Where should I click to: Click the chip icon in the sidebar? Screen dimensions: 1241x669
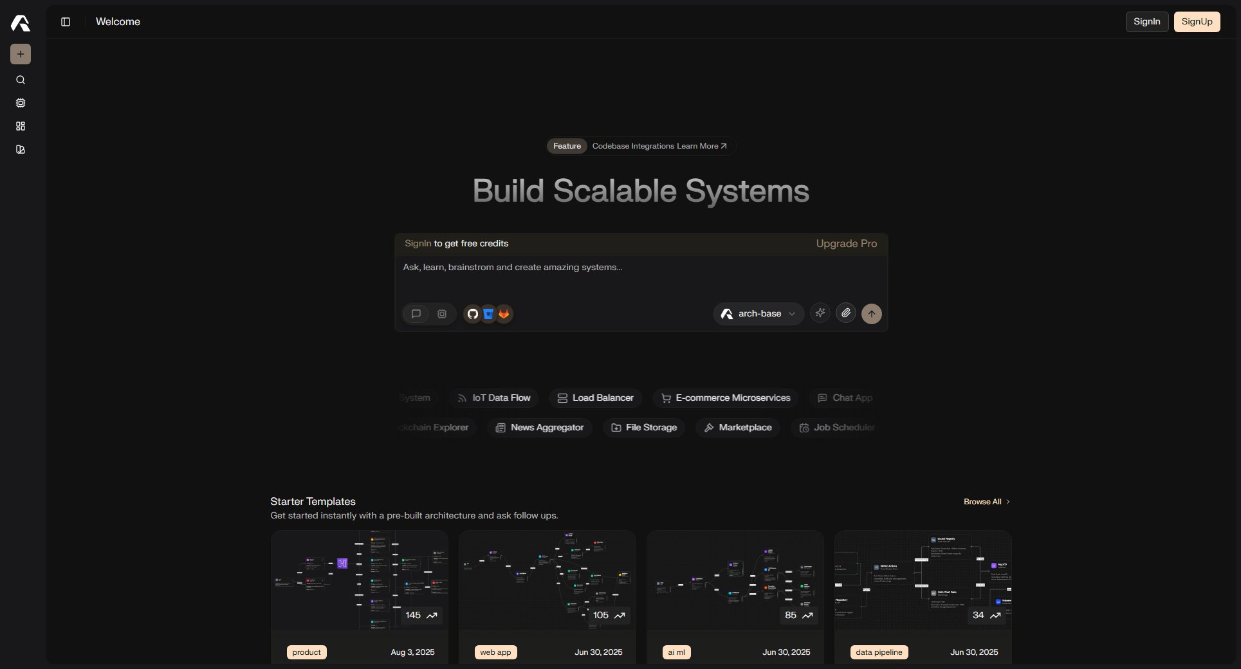tap(21, 103)
